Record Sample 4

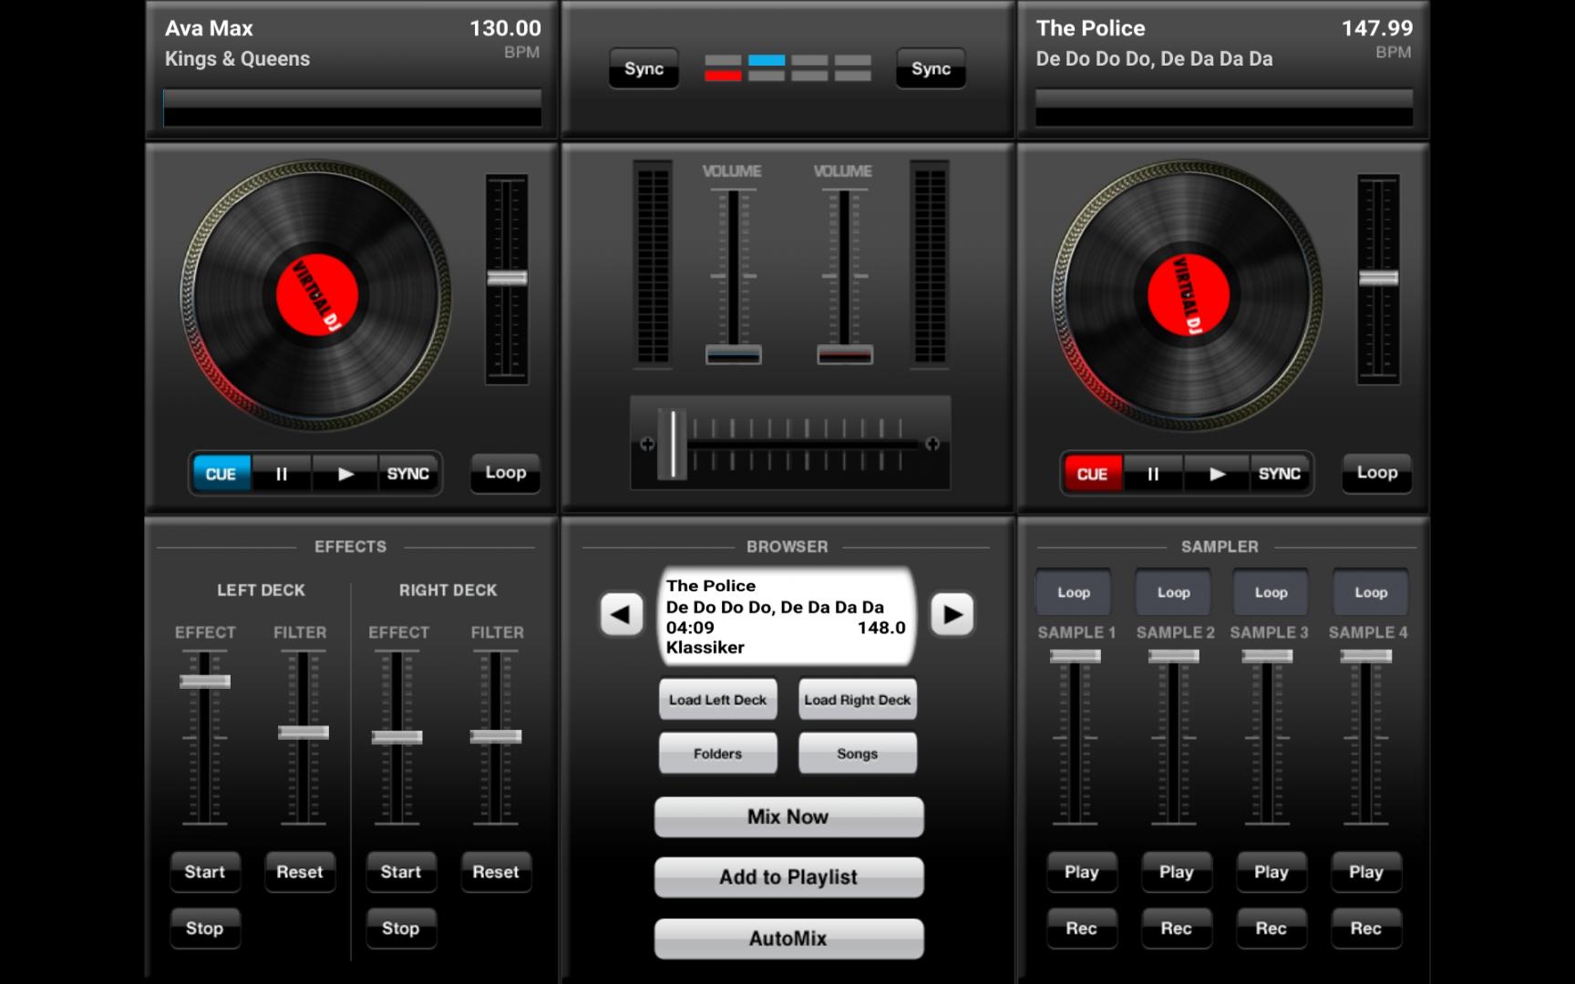[x=1366, y=928]
